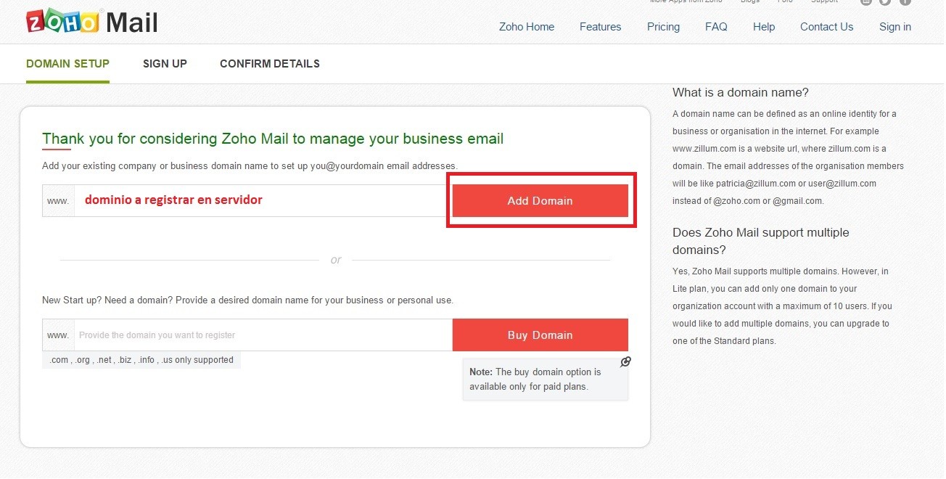Open the LinkedIn social icon

tap(866, 1)
